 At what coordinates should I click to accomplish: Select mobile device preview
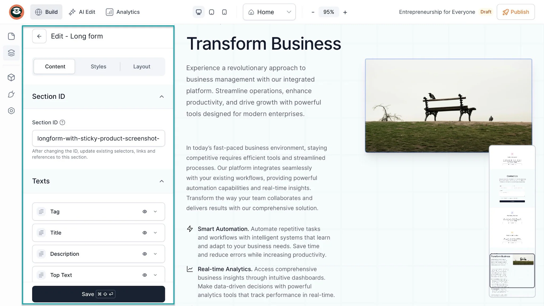tap(224, 12)
